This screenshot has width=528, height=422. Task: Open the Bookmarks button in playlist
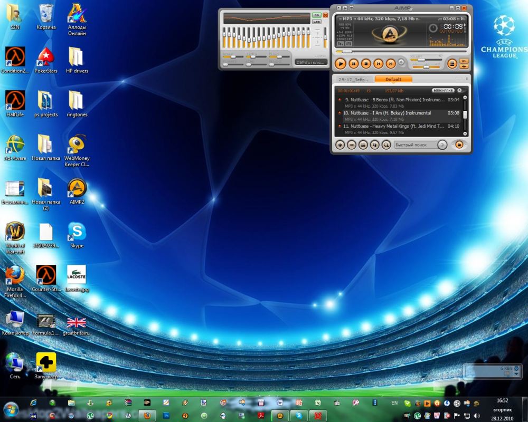(443, 91)
